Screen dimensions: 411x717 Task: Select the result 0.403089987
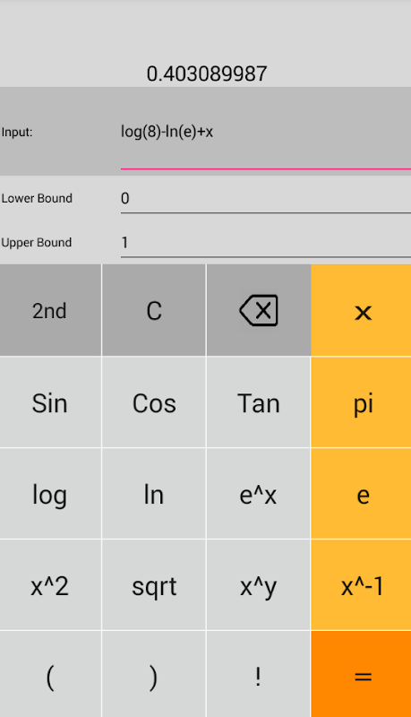coord(207,74)
